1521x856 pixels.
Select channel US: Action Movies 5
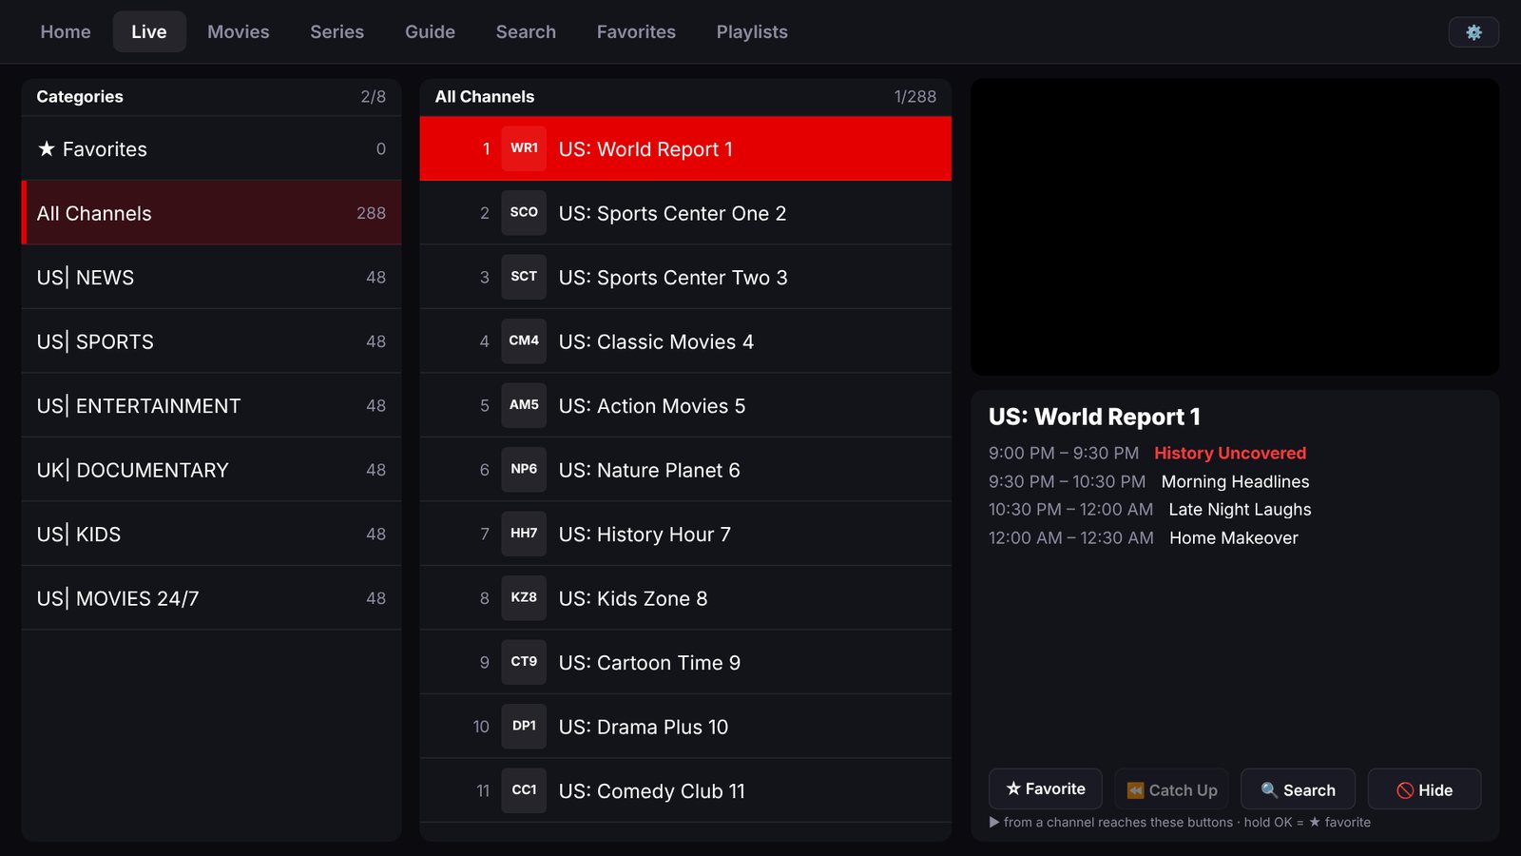pos(685,405)
